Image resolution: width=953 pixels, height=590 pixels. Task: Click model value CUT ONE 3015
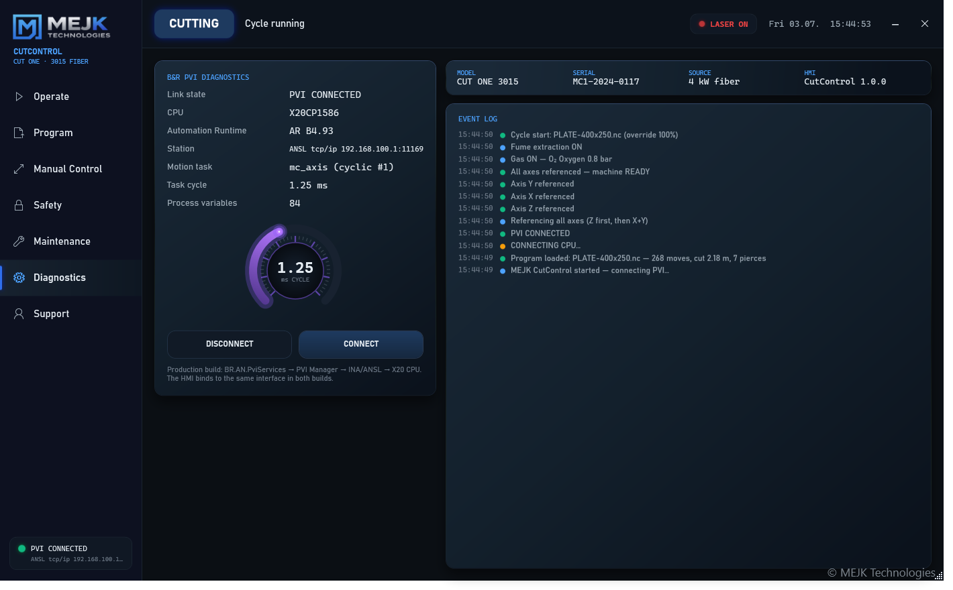tap(488, 82)
